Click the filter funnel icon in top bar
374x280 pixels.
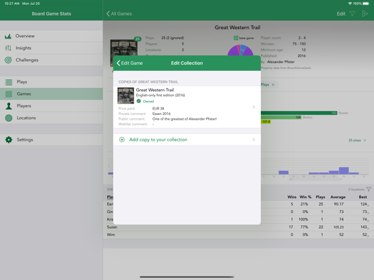pos(352,14)
